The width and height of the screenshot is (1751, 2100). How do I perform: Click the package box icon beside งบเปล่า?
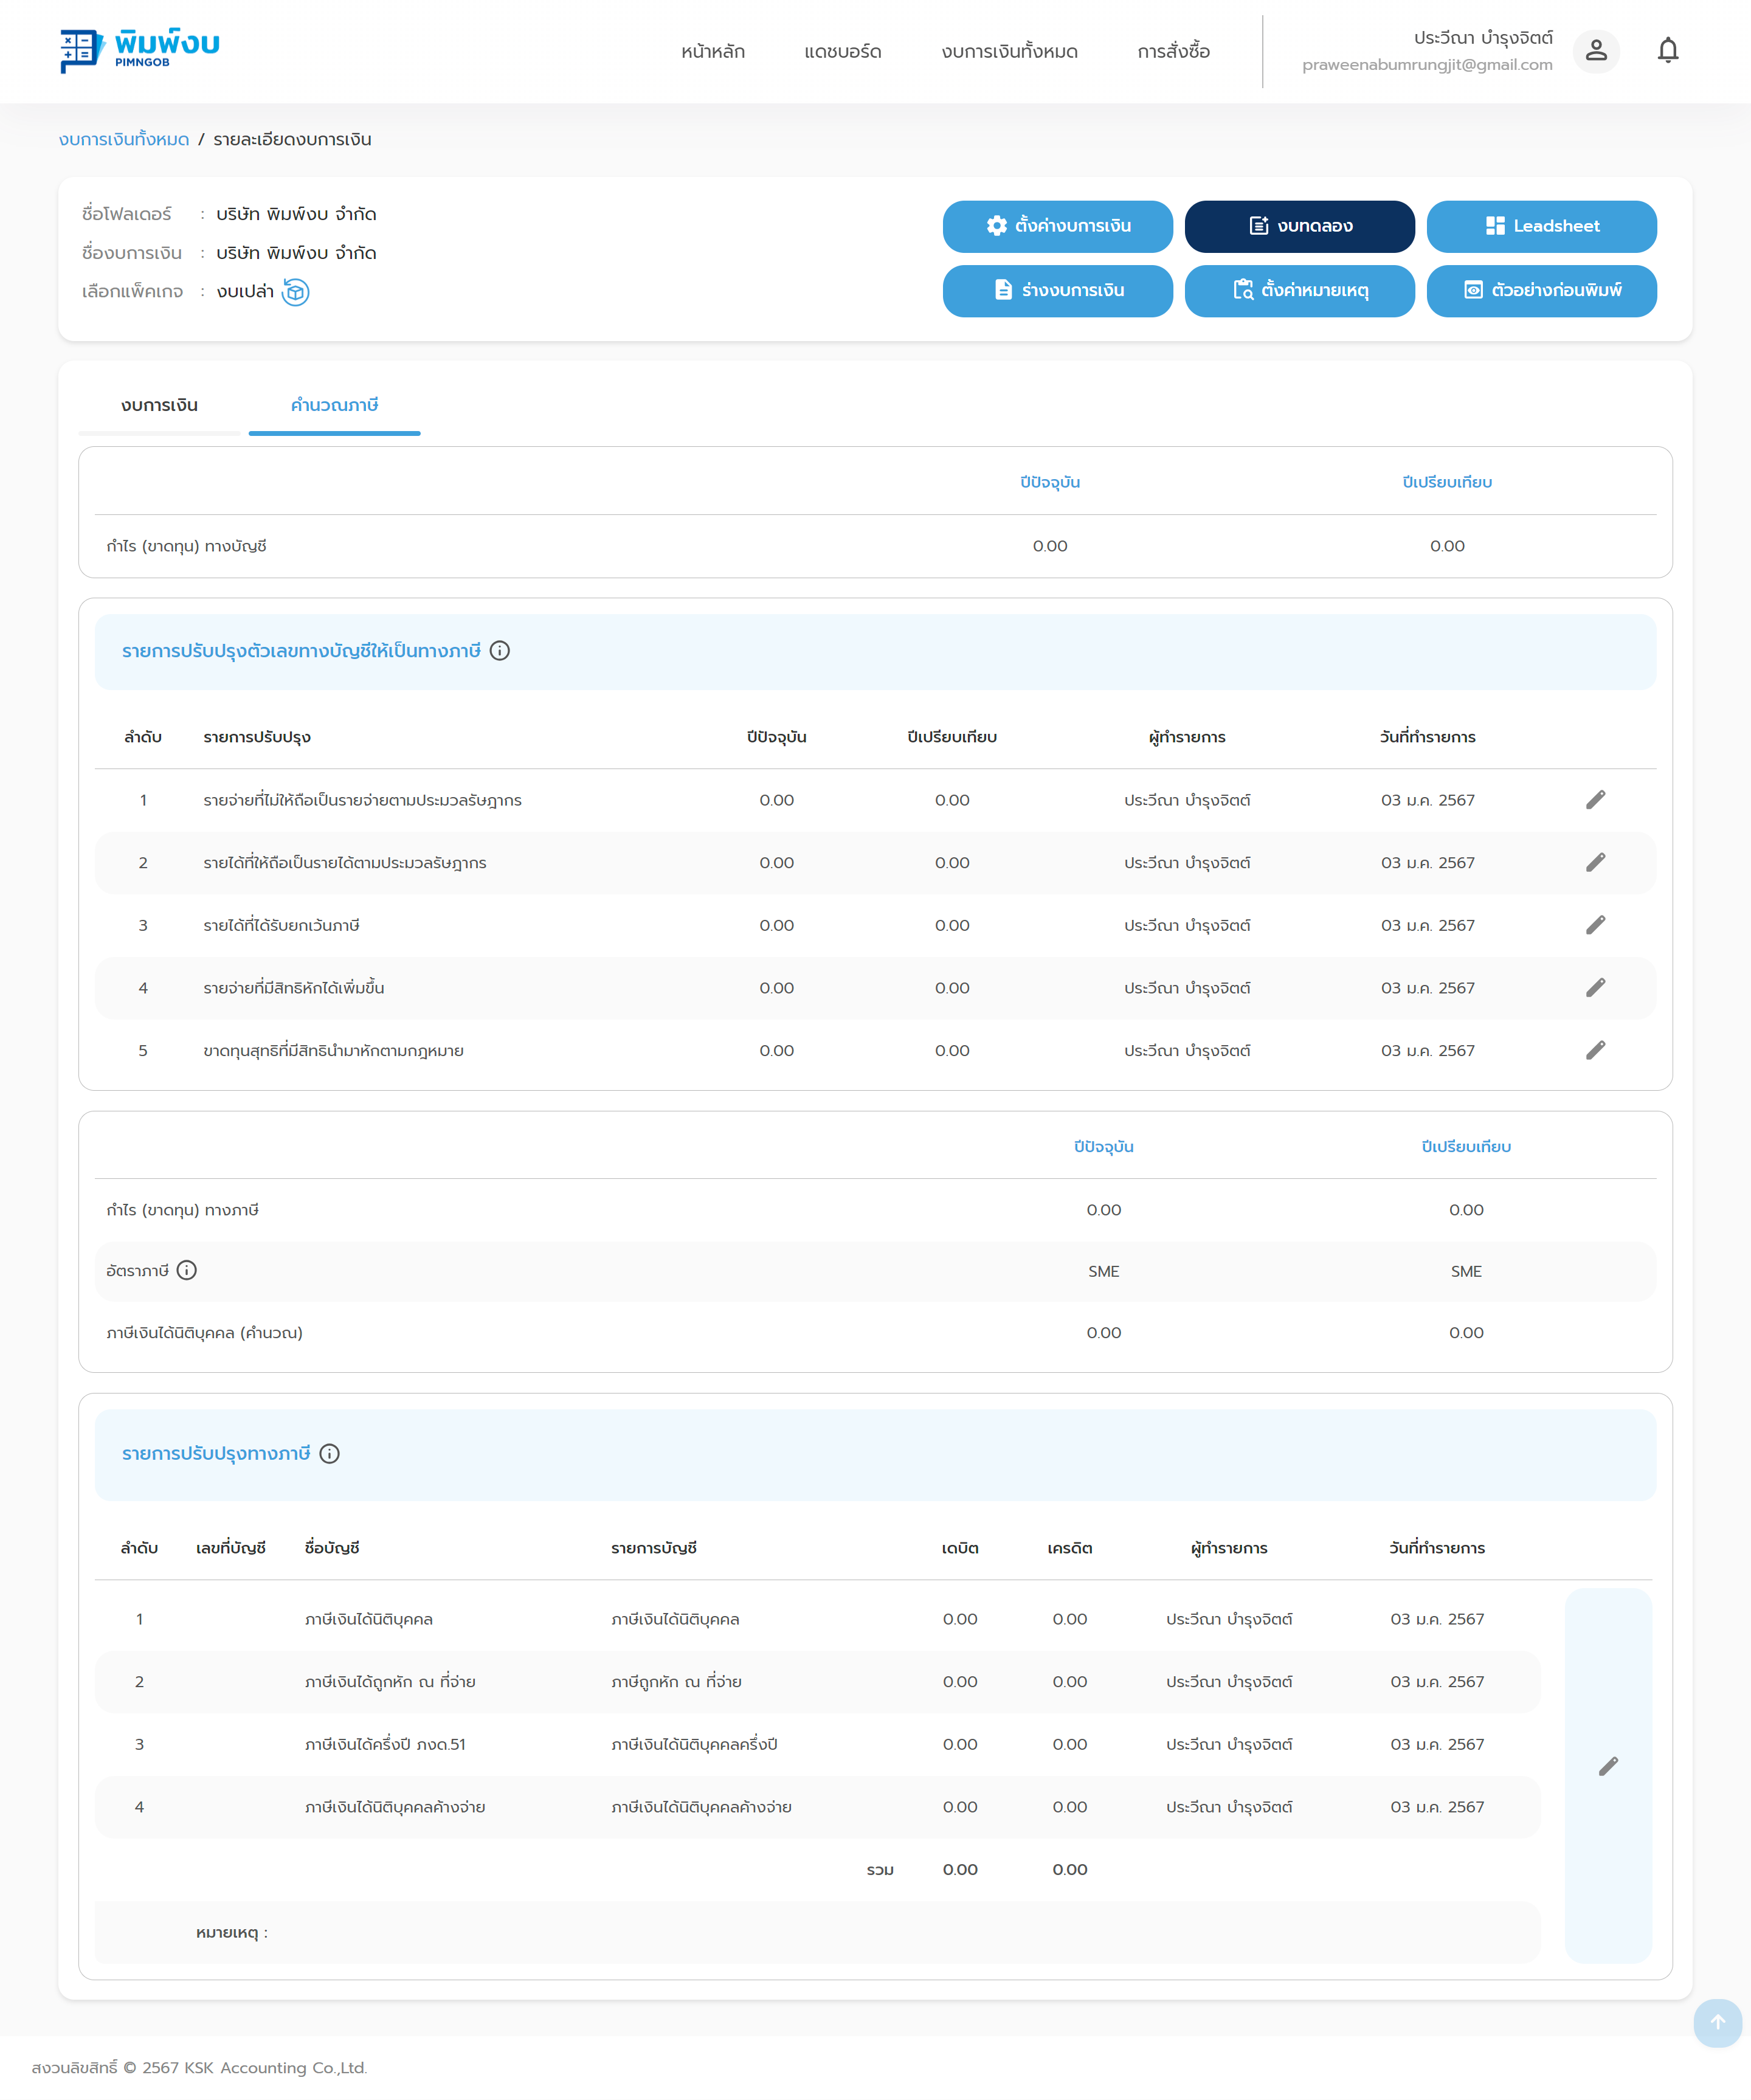pyautogui.click(x=295, y=292)
